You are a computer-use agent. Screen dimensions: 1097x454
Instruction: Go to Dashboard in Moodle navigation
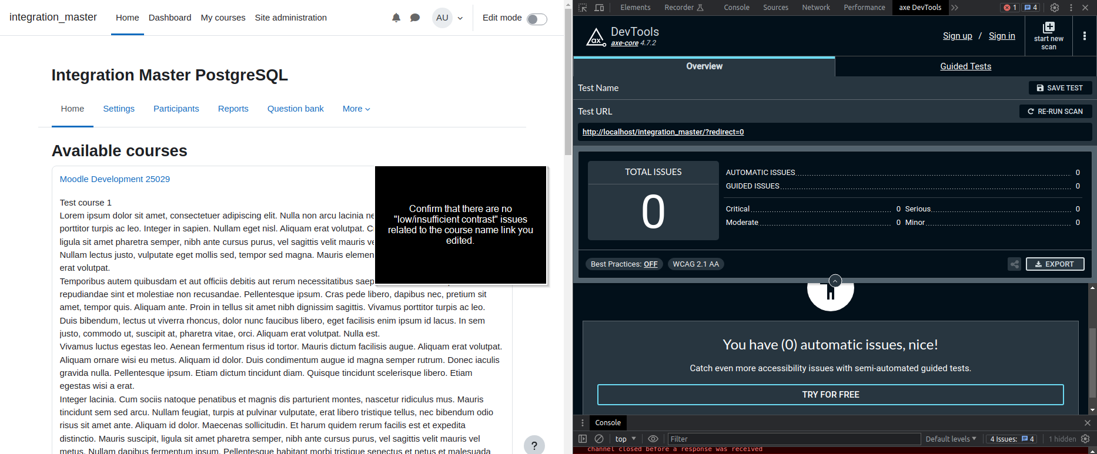(x=170, y=18)
